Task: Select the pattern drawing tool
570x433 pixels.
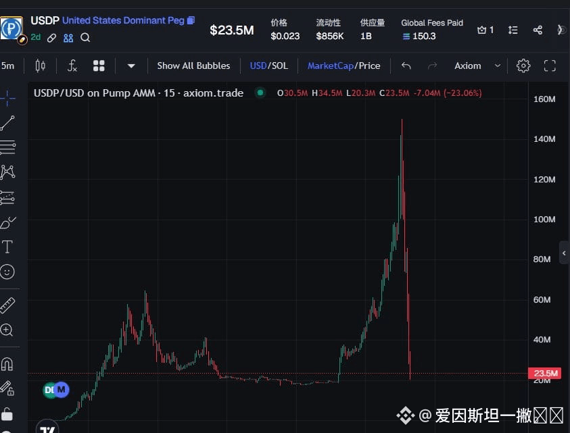Action: (x=7, y=172)
